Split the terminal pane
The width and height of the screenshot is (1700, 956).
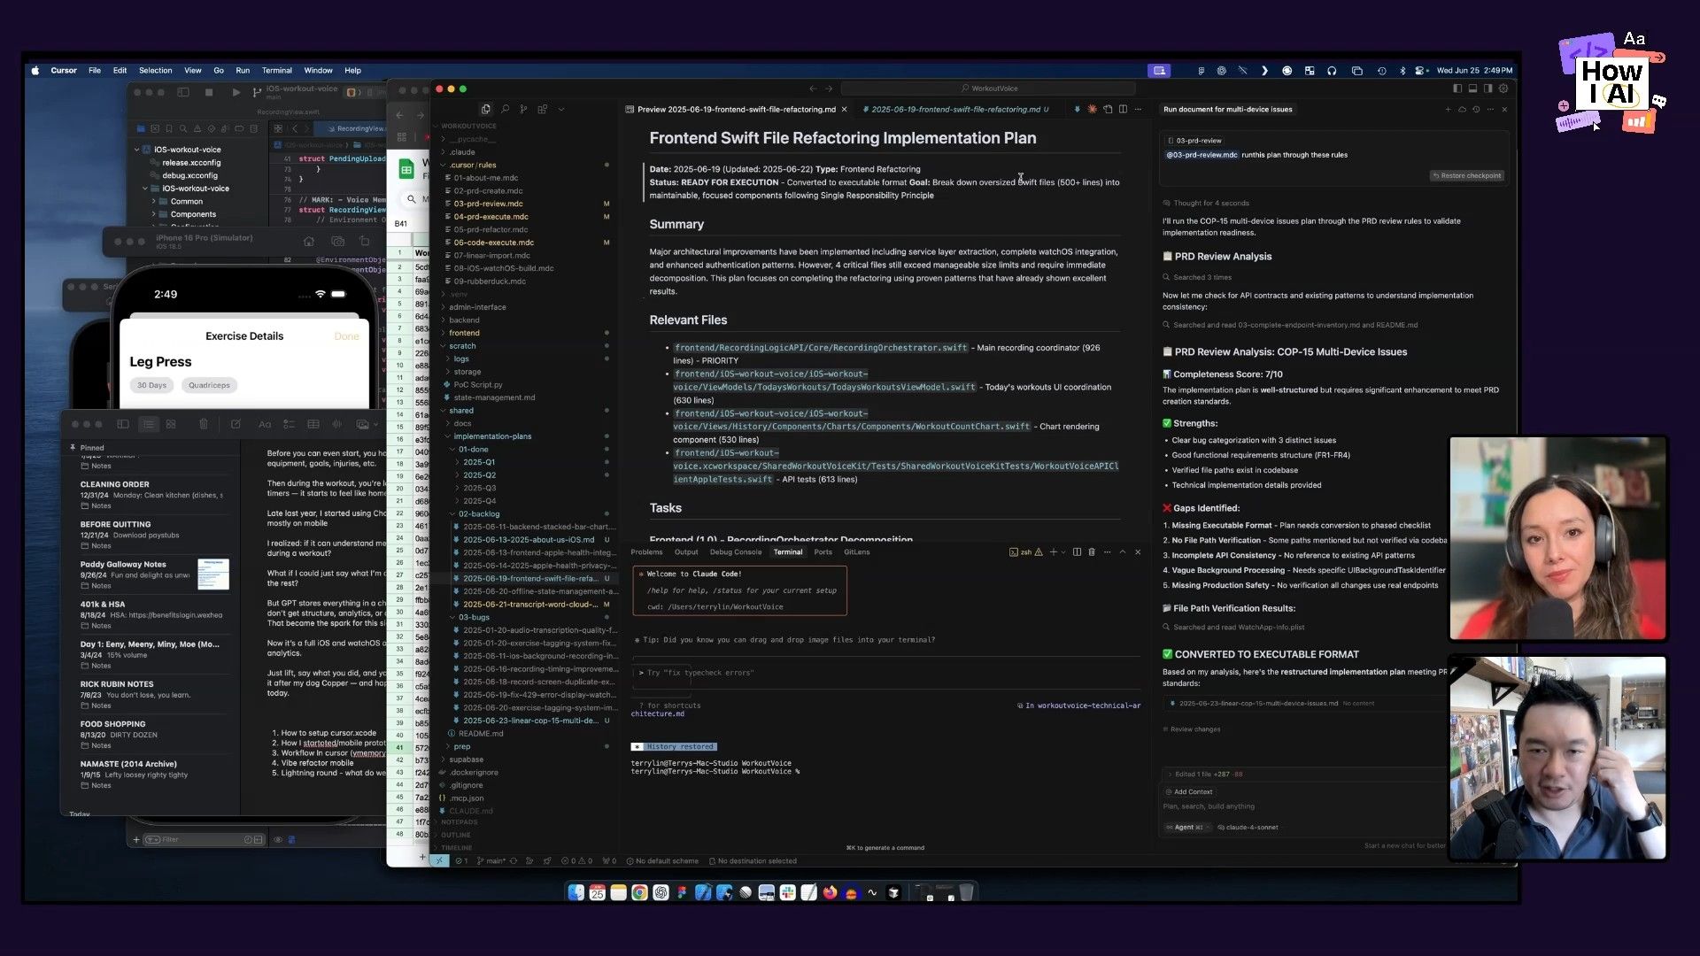(1077, 551)
